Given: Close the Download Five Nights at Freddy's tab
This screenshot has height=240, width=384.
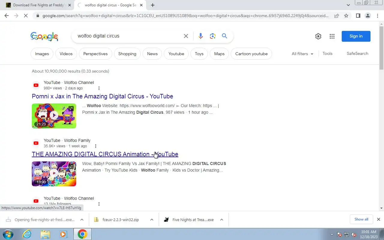Looking at the screenshot, I should 70,5.
